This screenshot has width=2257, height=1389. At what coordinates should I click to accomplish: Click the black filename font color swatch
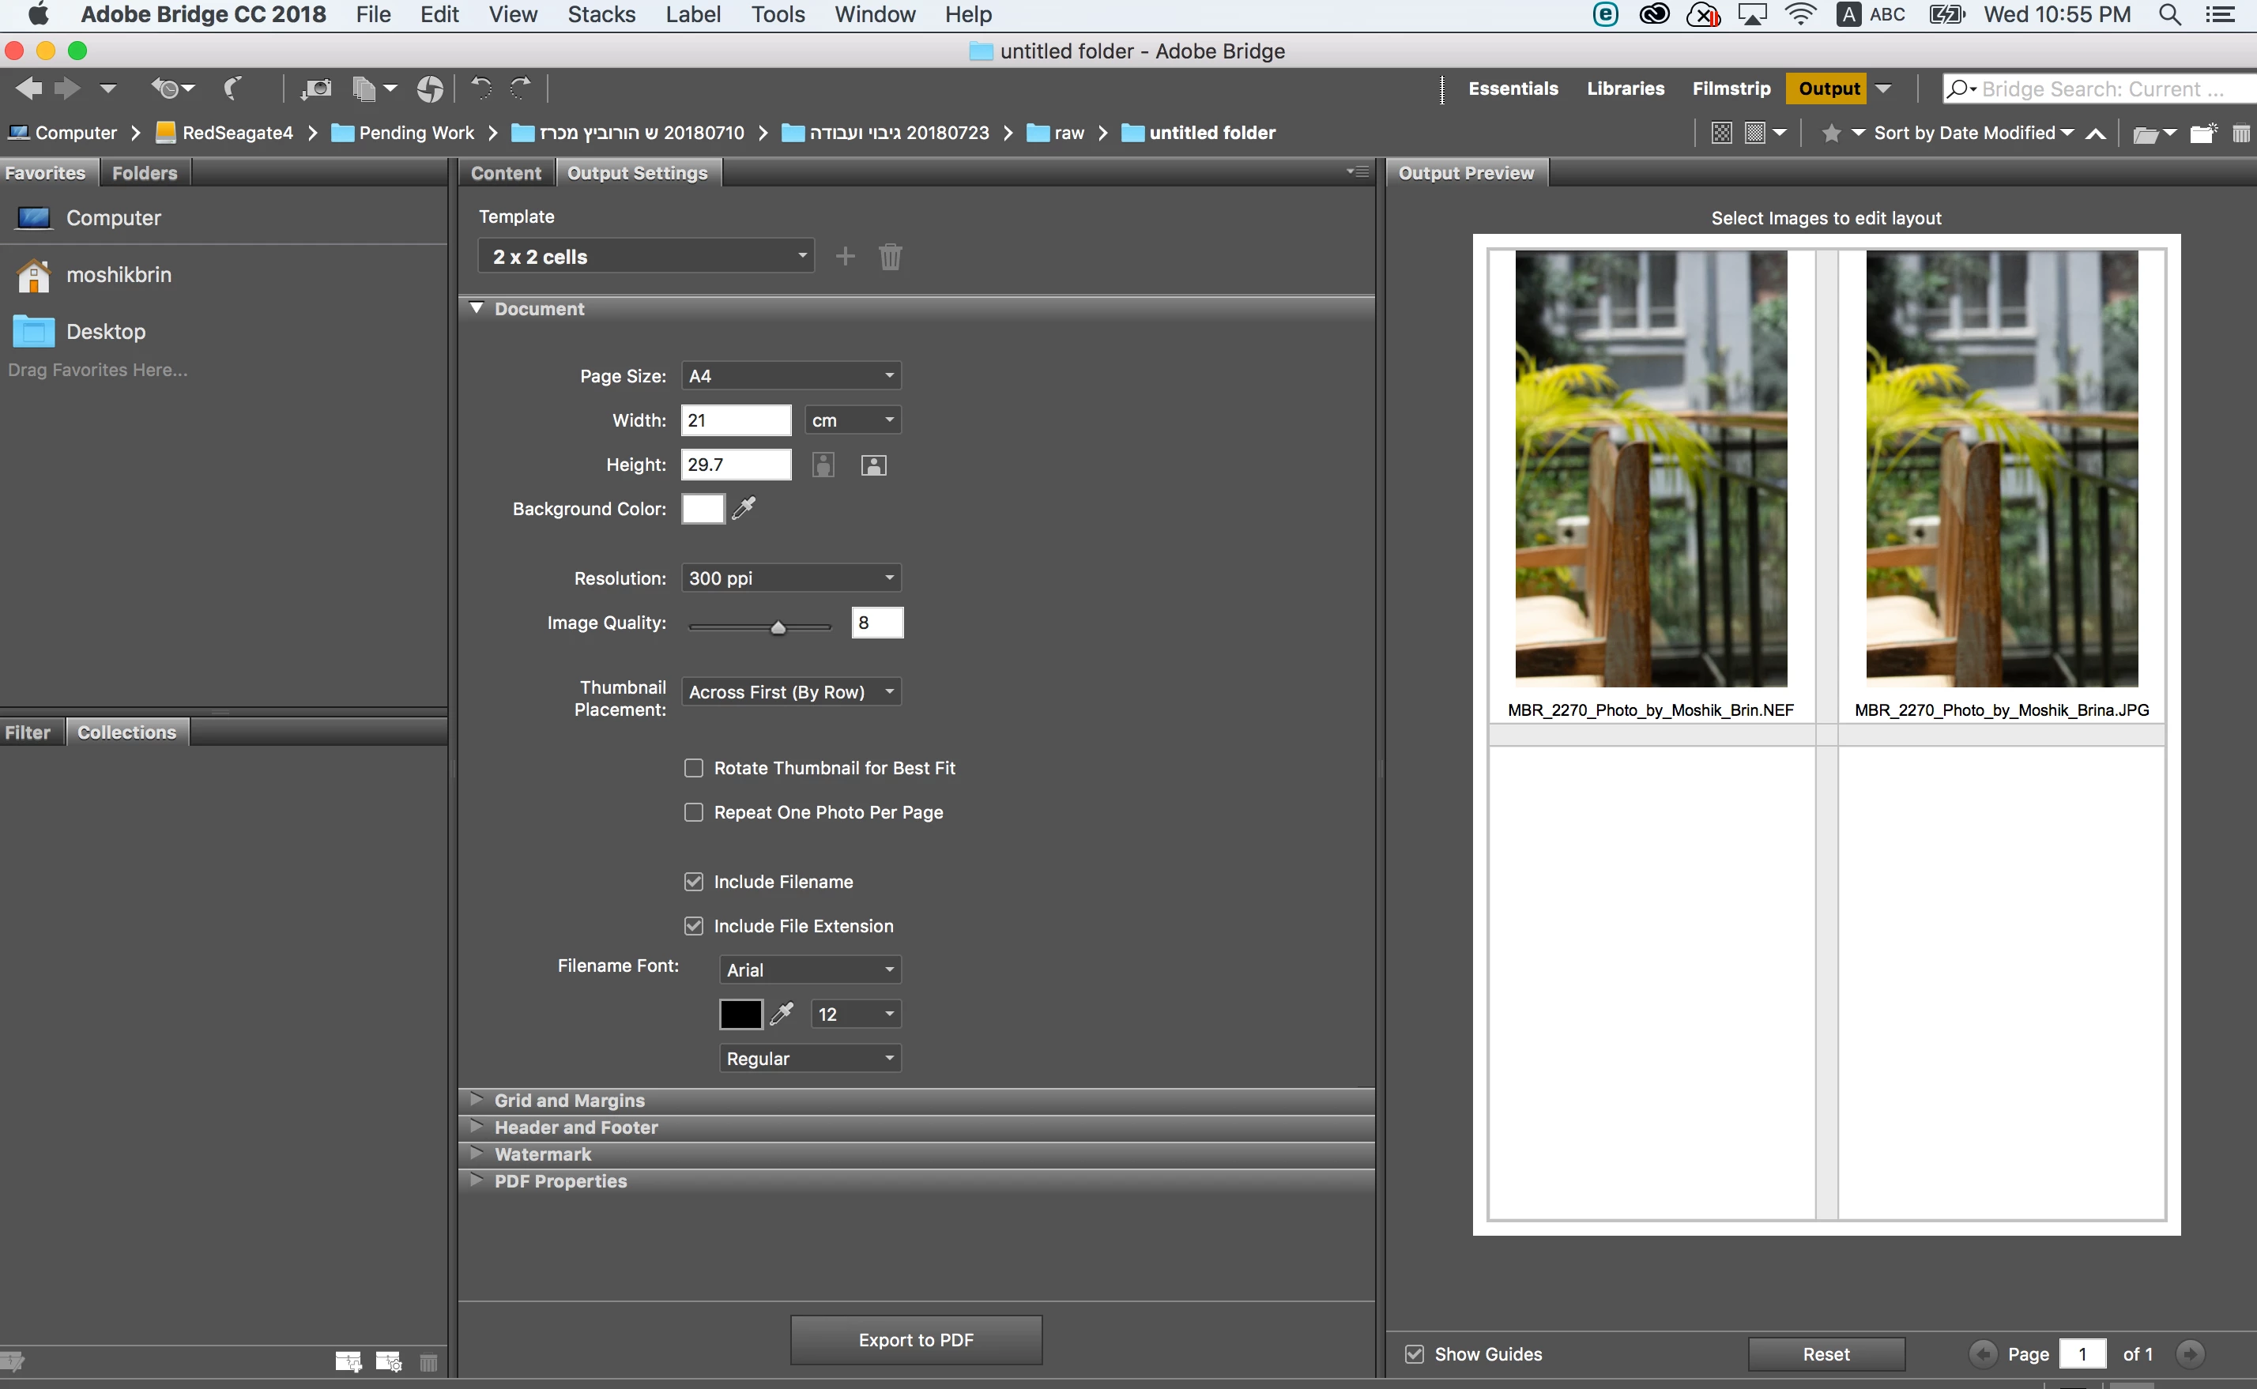[x=740, y=1014]
